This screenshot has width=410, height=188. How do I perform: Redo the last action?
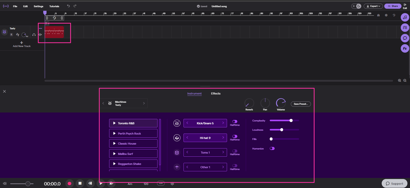75,6
